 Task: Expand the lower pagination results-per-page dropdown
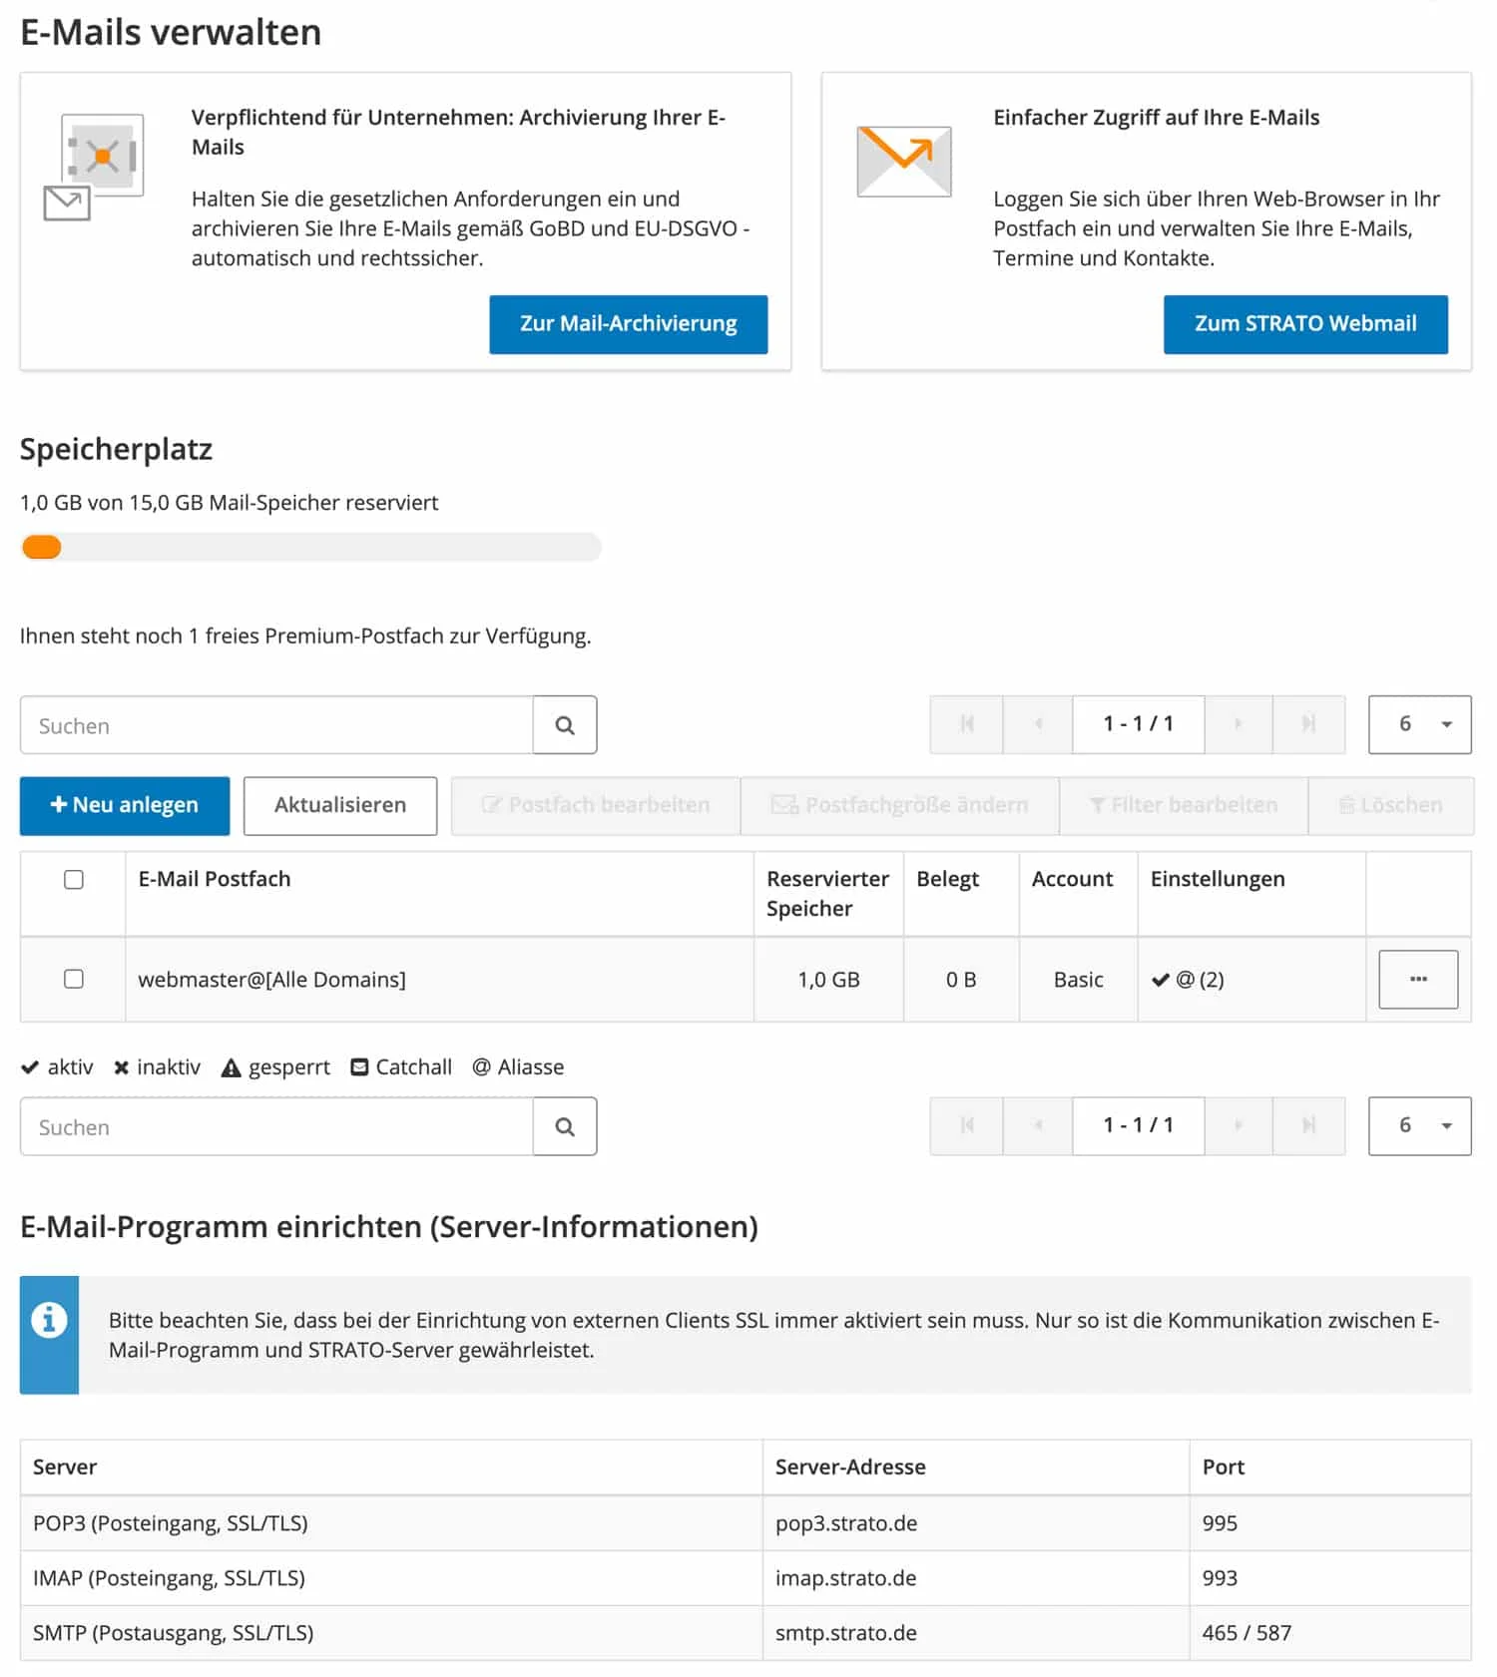tap(1419, 1126)
